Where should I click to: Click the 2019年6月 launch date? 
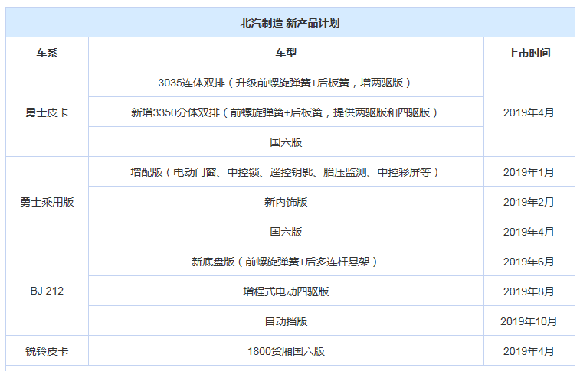point(529,262)
